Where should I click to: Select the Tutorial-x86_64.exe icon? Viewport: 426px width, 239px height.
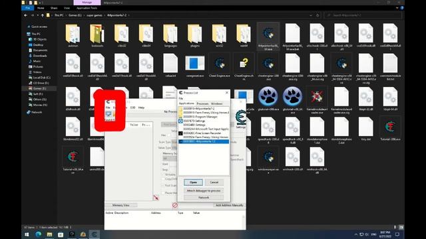tap(73, 157)
